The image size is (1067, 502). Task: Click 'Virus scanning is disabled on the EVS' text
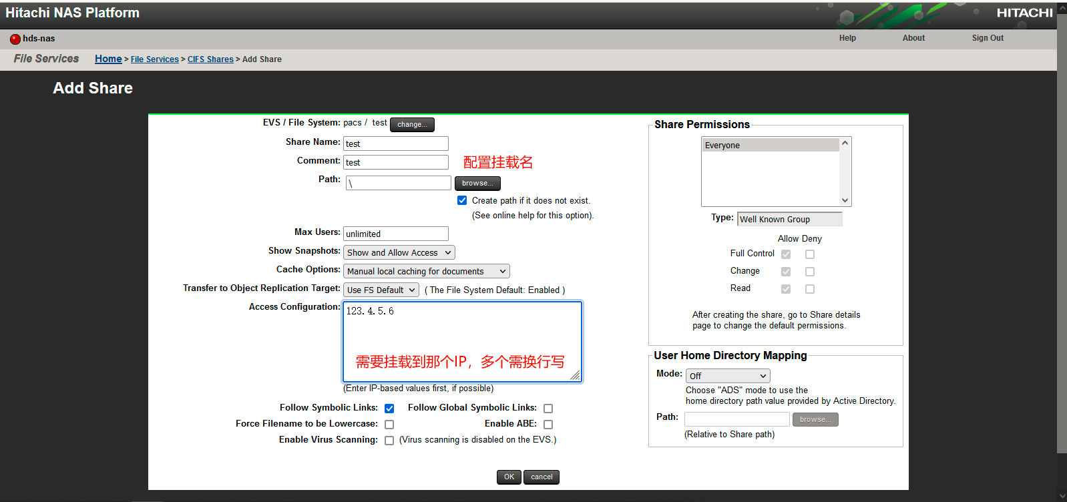(x=478, y=440)
